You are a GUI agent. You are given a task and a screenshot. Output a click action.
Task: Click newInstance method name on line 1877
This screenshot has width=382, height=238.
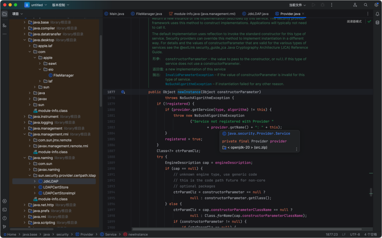[x=189, y=92]
